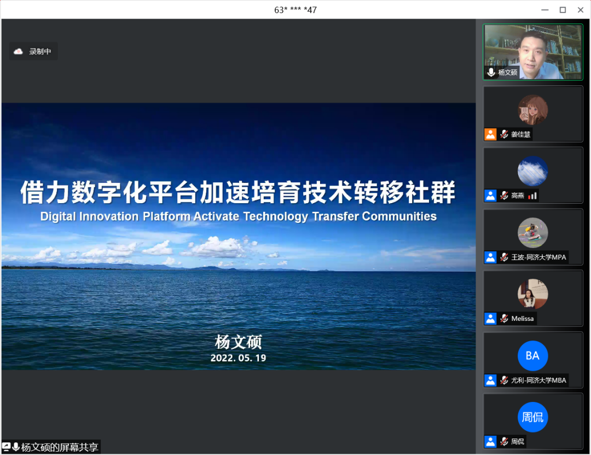This screenshot has height=455, width=591.
Task: Click the orange person icon next to 姜佳慧
Action: tap(490, 134)
